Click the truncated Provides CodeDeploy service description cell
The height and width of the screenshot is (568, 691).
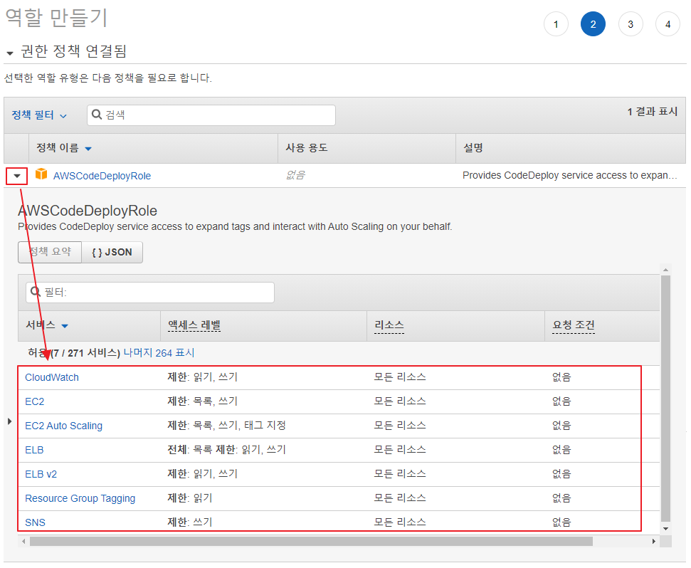[x=569, y=175]
